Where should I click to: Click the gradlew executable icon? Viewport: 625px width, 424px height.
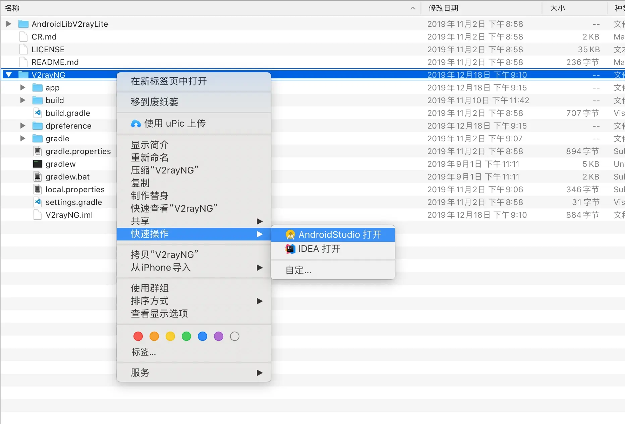pos(38,164)
